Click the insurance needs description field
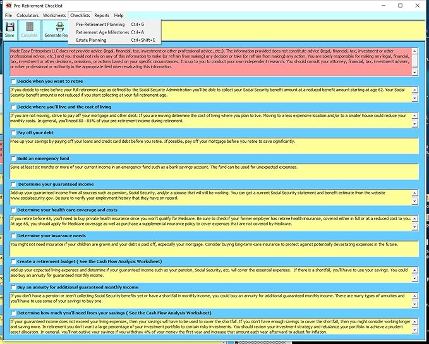This screenshot has height=344, width=429. click(214, 249)
